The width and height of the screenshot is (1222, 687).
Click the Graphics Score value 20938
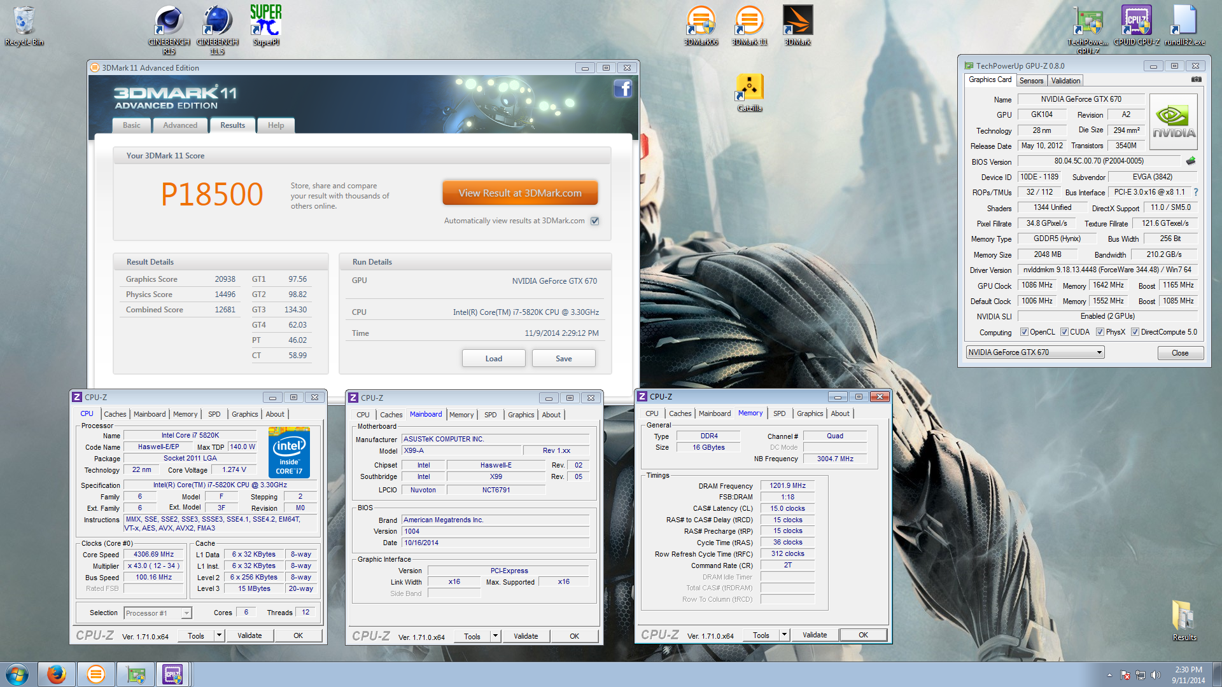click(x=225, y=279)
